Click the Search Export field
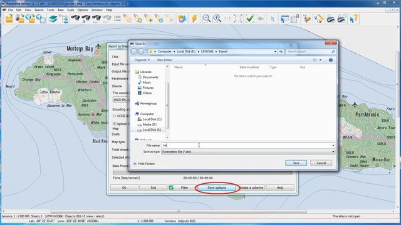Screen dimensions: 401x225 311,51
